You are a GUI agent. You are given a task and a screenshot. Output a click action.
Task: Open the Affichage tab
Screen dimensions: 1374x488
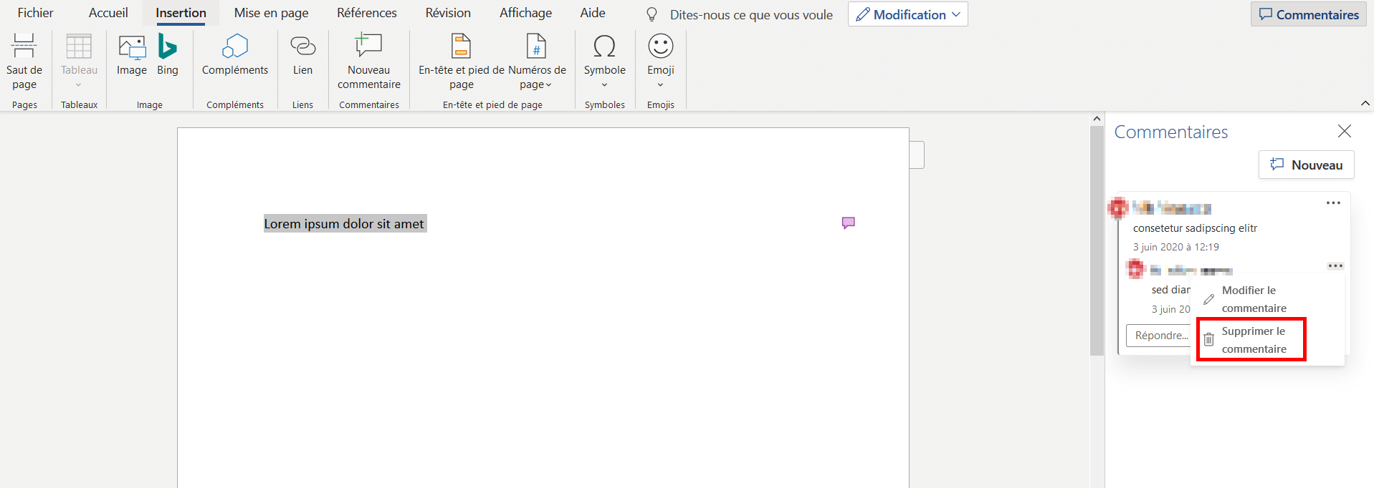(525, 13)
